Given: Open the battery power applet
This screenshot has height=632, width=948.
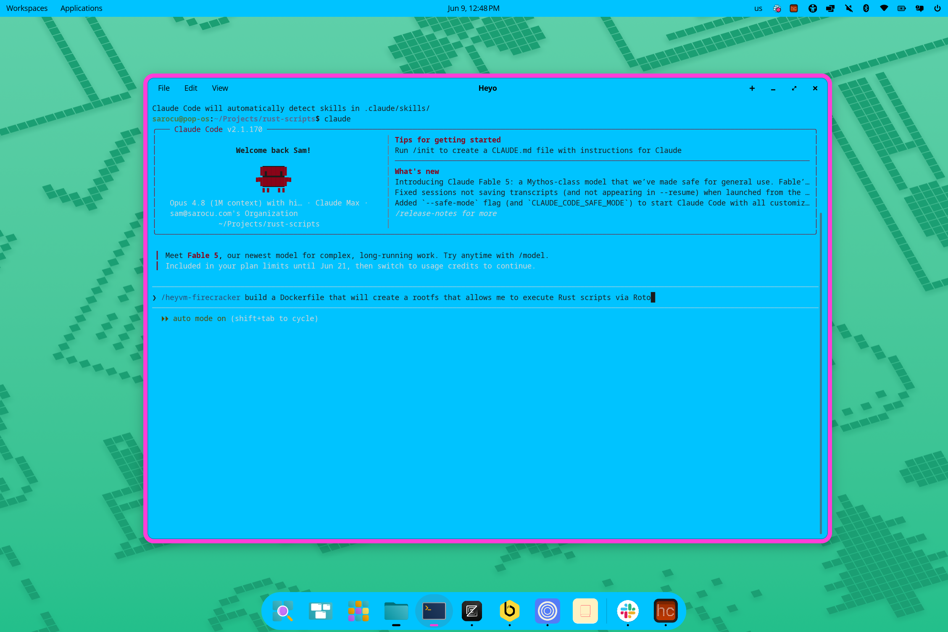Looking at the screenshot, I should pyautogui.click(x=902, y=8).
